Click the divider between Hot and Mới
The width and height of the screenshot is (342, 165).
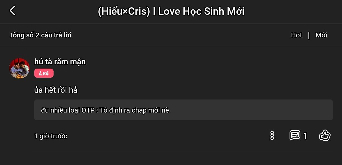click(x=309, y=35)
